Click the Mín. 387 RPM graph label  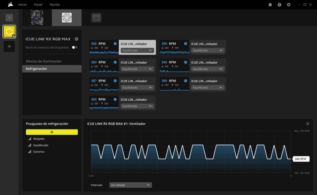(x=302, y=173)
